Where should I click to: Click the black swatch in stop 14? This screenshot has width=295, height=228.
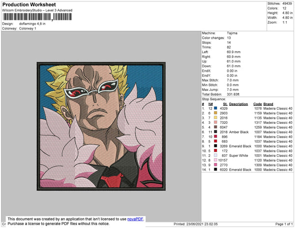click(215, 170)
